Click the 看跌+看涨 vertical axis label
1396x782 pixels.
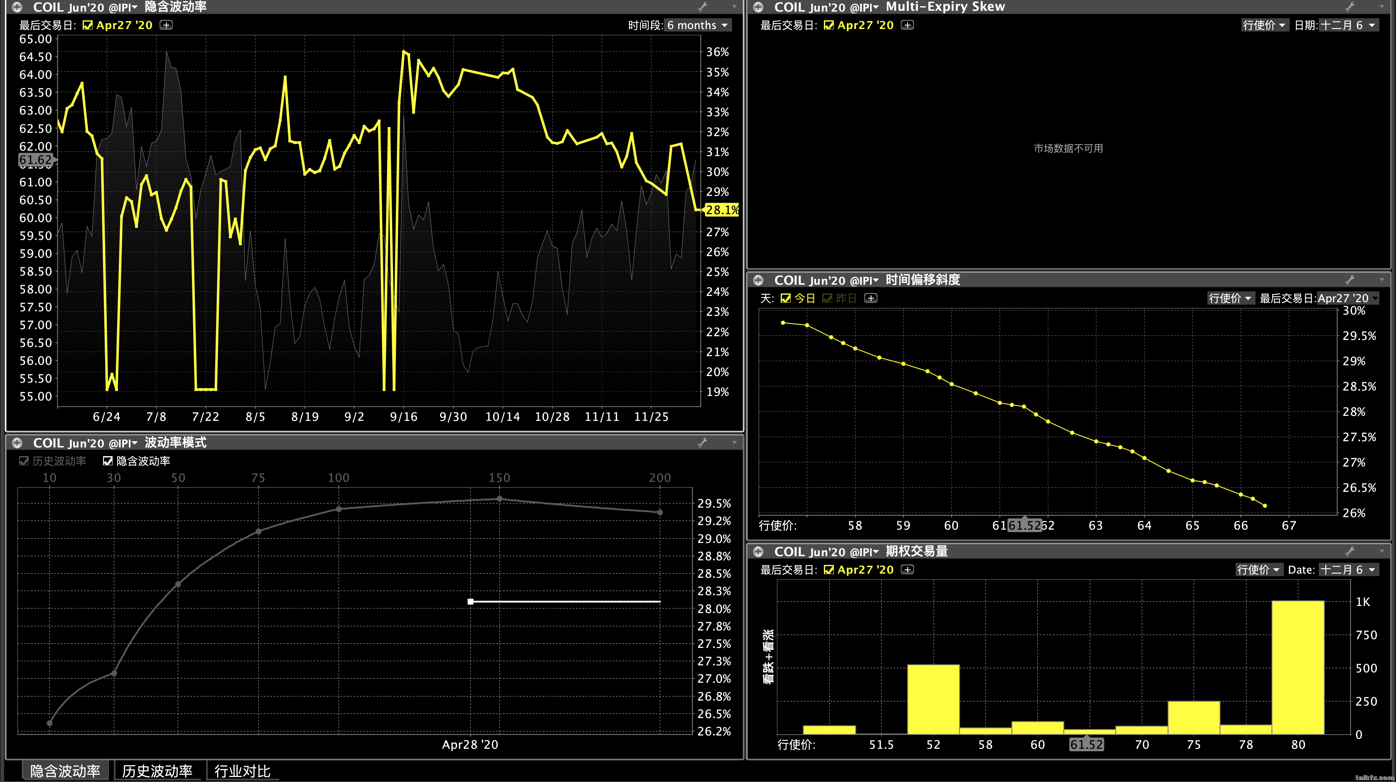[x=769, y=656]
